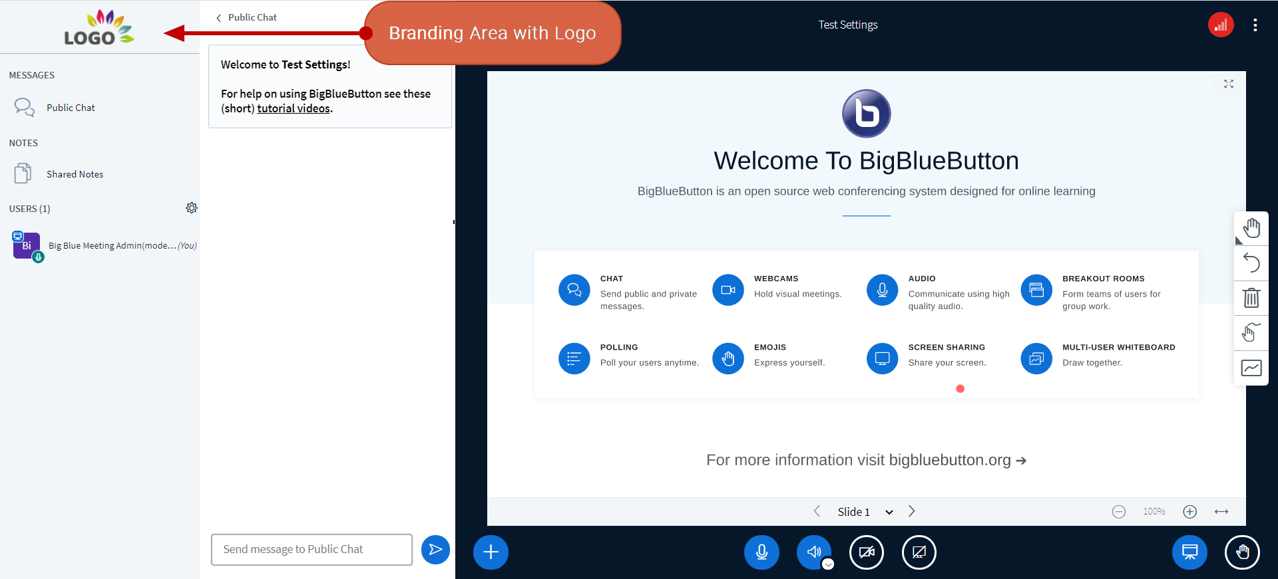Clear all annotations with trash icon
This screenshot has height=579, width=1278.
1251,298
